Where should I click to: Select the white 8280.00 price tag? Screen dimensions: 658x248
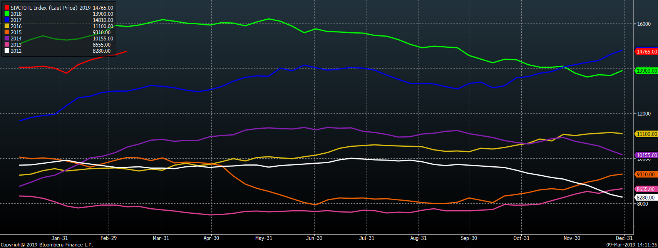(646, 198)
